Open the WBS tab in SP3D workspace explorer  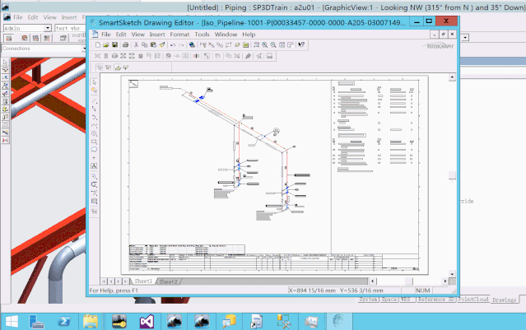click(405, 299)
